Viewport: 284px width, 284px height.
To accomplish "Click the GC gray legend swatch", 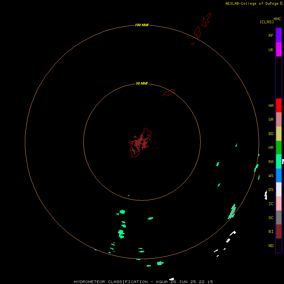I will click(279, 217).
